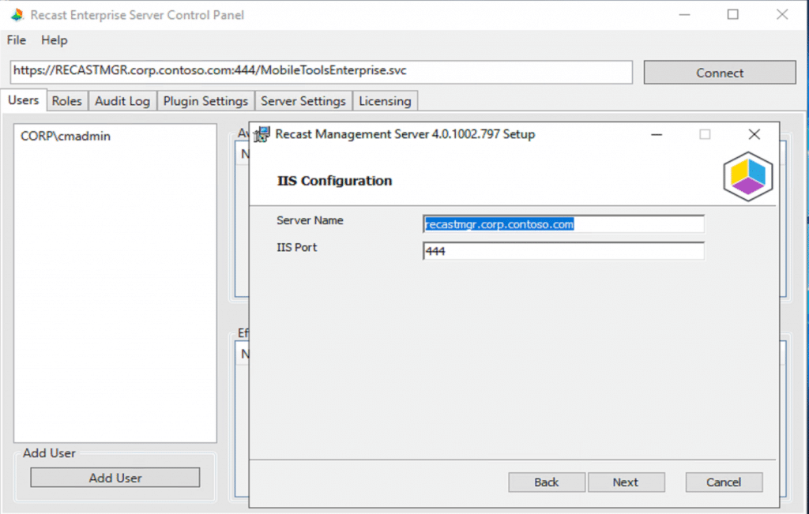Click the setup installer icon in dialog title
The width and height of the screenshot is (809, 514).
262,134
